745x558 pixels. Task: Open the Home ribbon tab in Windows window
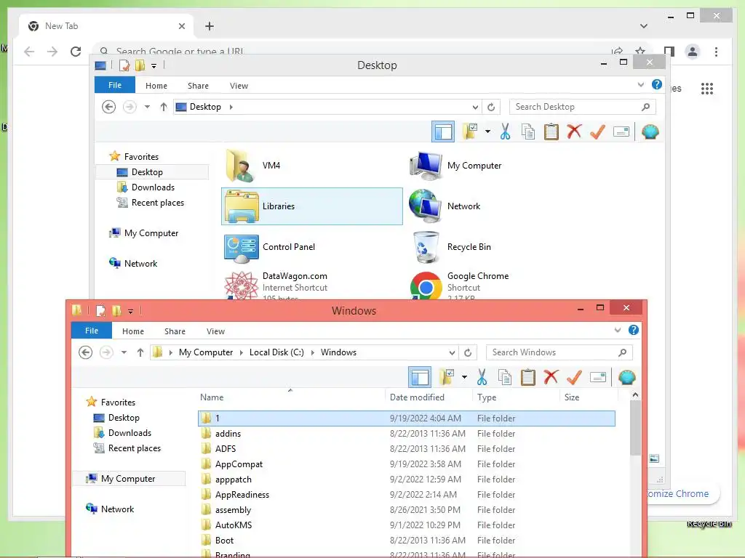pos(133,331)
